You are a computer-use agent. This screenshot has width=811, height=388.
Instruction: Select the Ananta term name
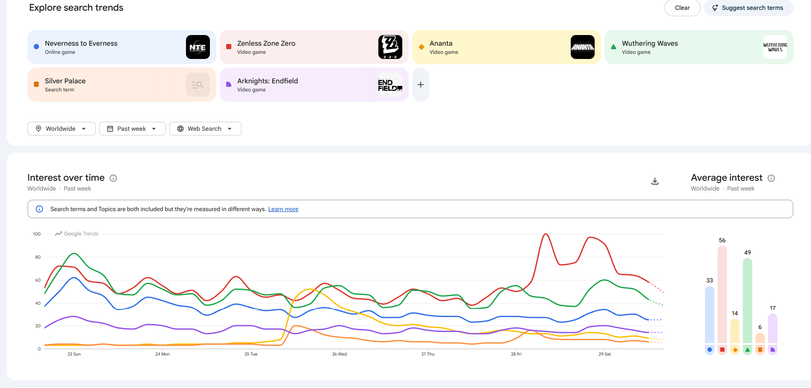tap(441, 43)
